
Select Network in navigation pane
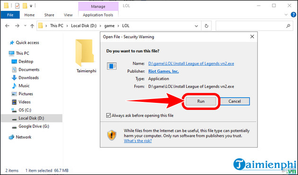click(24, 137)
